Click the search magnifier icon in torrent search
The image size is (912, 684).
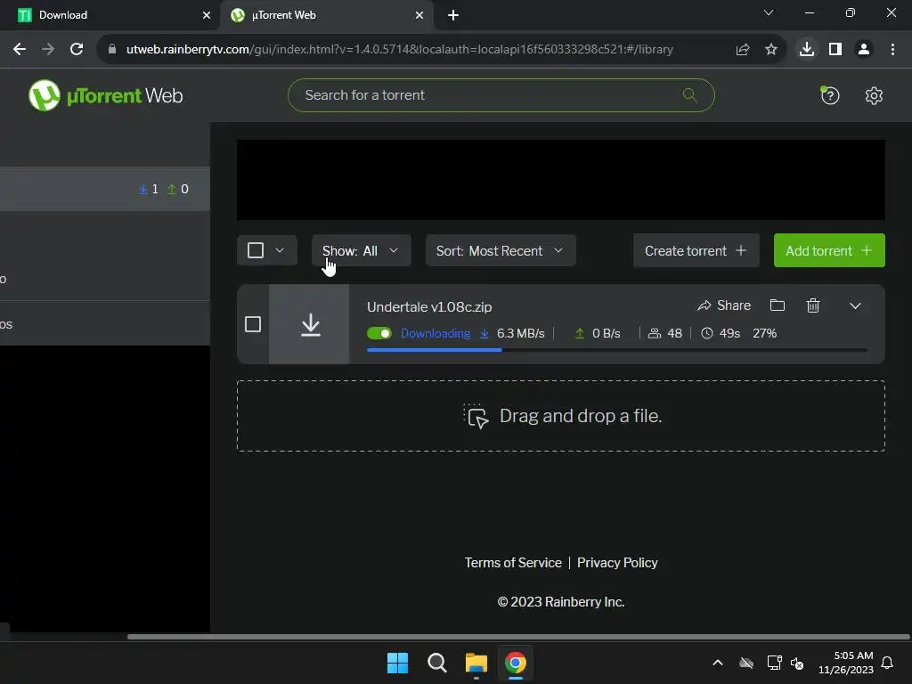coord(690,94)
